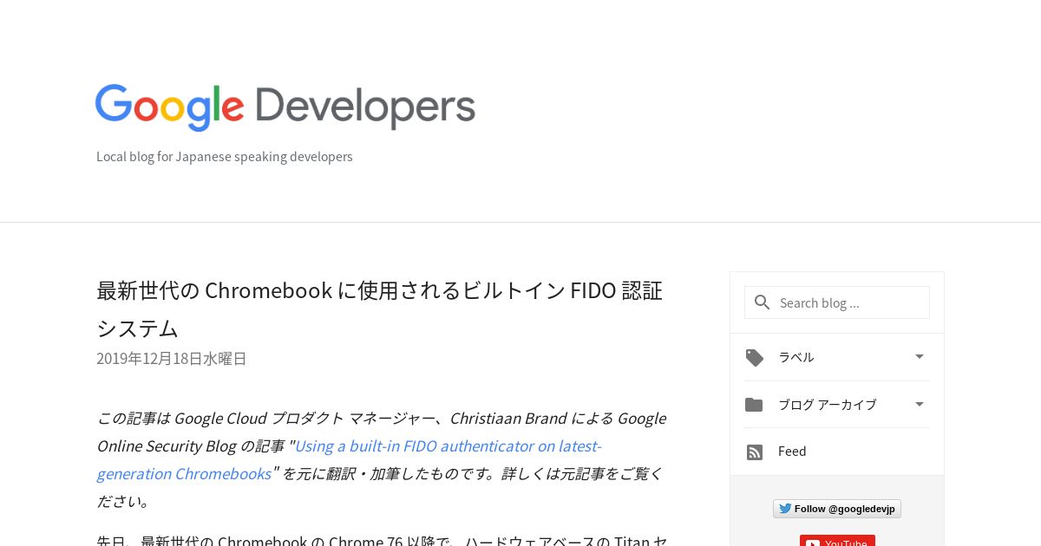Open the article title about Chromebook FIDO
Screen dimensions: 1041x546
click(379, 309)
